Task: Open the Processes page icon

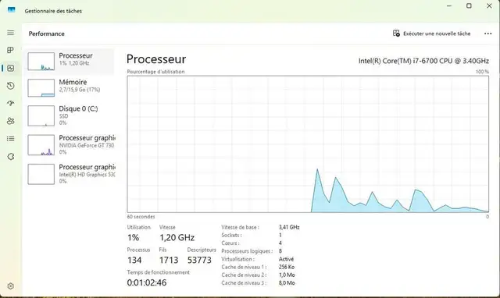Action: pyautogui.click(x=10, y=50)
